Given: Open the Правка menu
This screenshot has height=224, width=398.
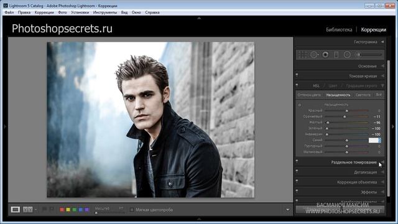Looking at the screenshot, I should click(x=24, y=12).
